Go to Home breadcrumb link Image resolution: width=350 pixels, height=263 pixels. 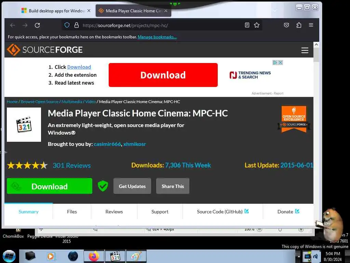pyautogui.click(x=12, y=102)
